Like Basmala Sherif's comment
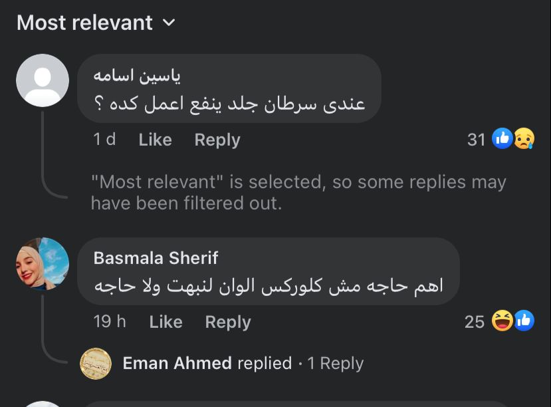The height and width of the screenshot is (407, 551). pos(165,322)
